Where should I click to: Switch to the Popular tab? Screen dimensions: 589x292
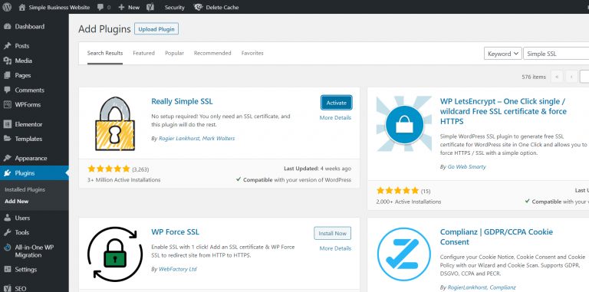174,54
